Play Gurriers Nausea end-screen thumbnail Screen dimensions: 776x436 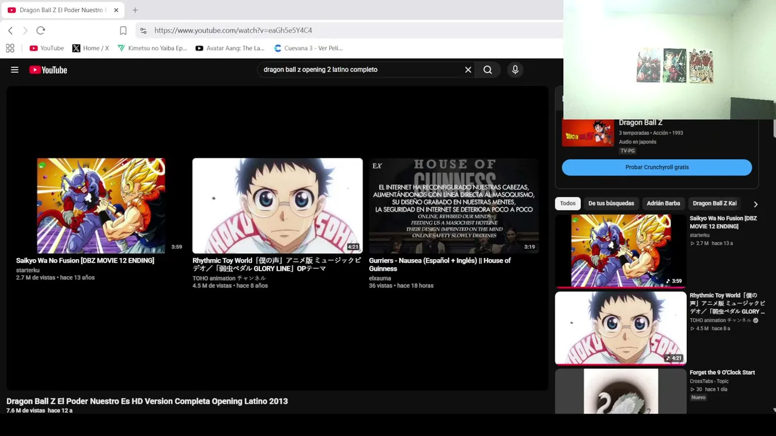(454, 206)
